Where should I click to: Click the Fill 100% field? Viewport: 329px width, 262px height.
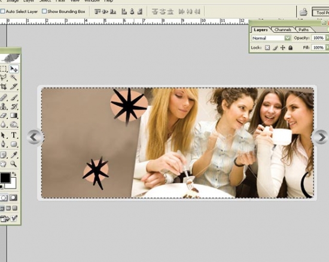pos(318,47)
